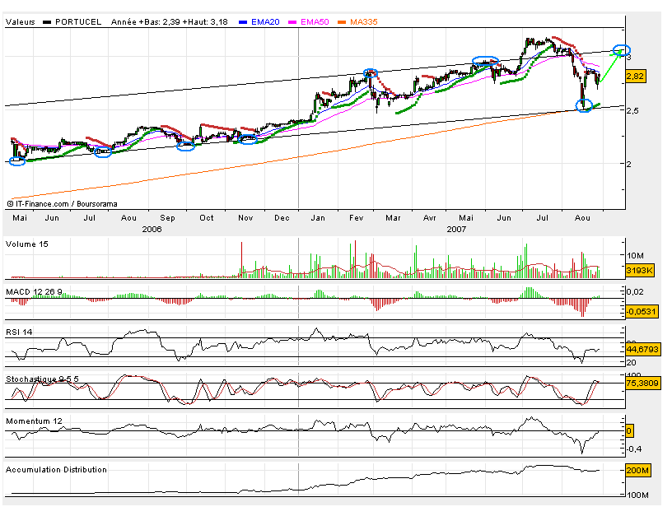Click the Momentum 12 panel title
672x516 pixels.
coord(34,421)
